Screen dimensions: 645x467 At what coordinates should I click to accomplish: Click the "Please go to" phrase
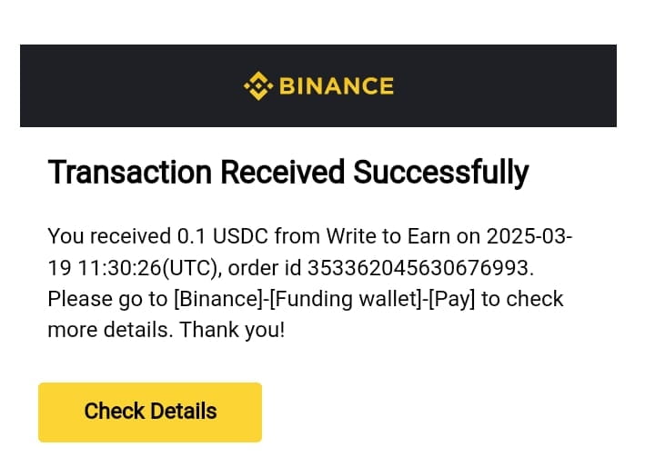tap(100, 299)
